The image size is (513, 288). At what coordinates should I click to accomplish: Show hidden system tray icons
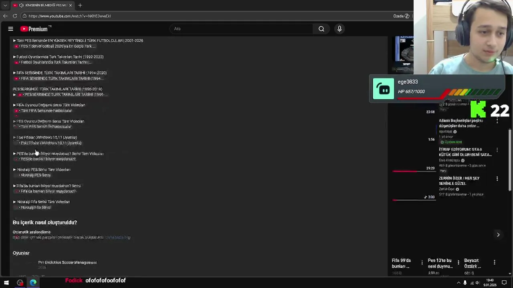458,283
